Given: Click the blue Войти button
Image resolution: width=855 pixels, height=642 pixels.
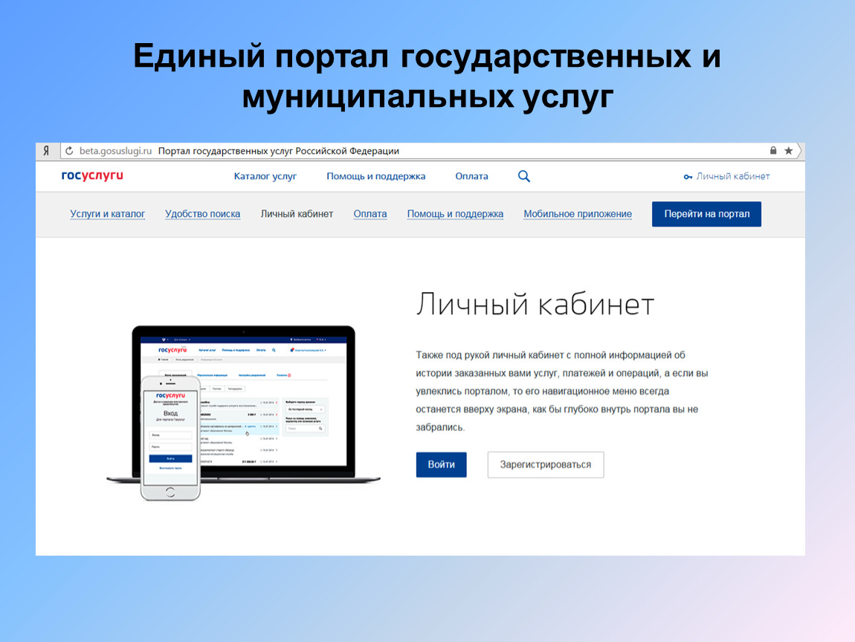Looking at the screenshot, I should pos(441,464).
